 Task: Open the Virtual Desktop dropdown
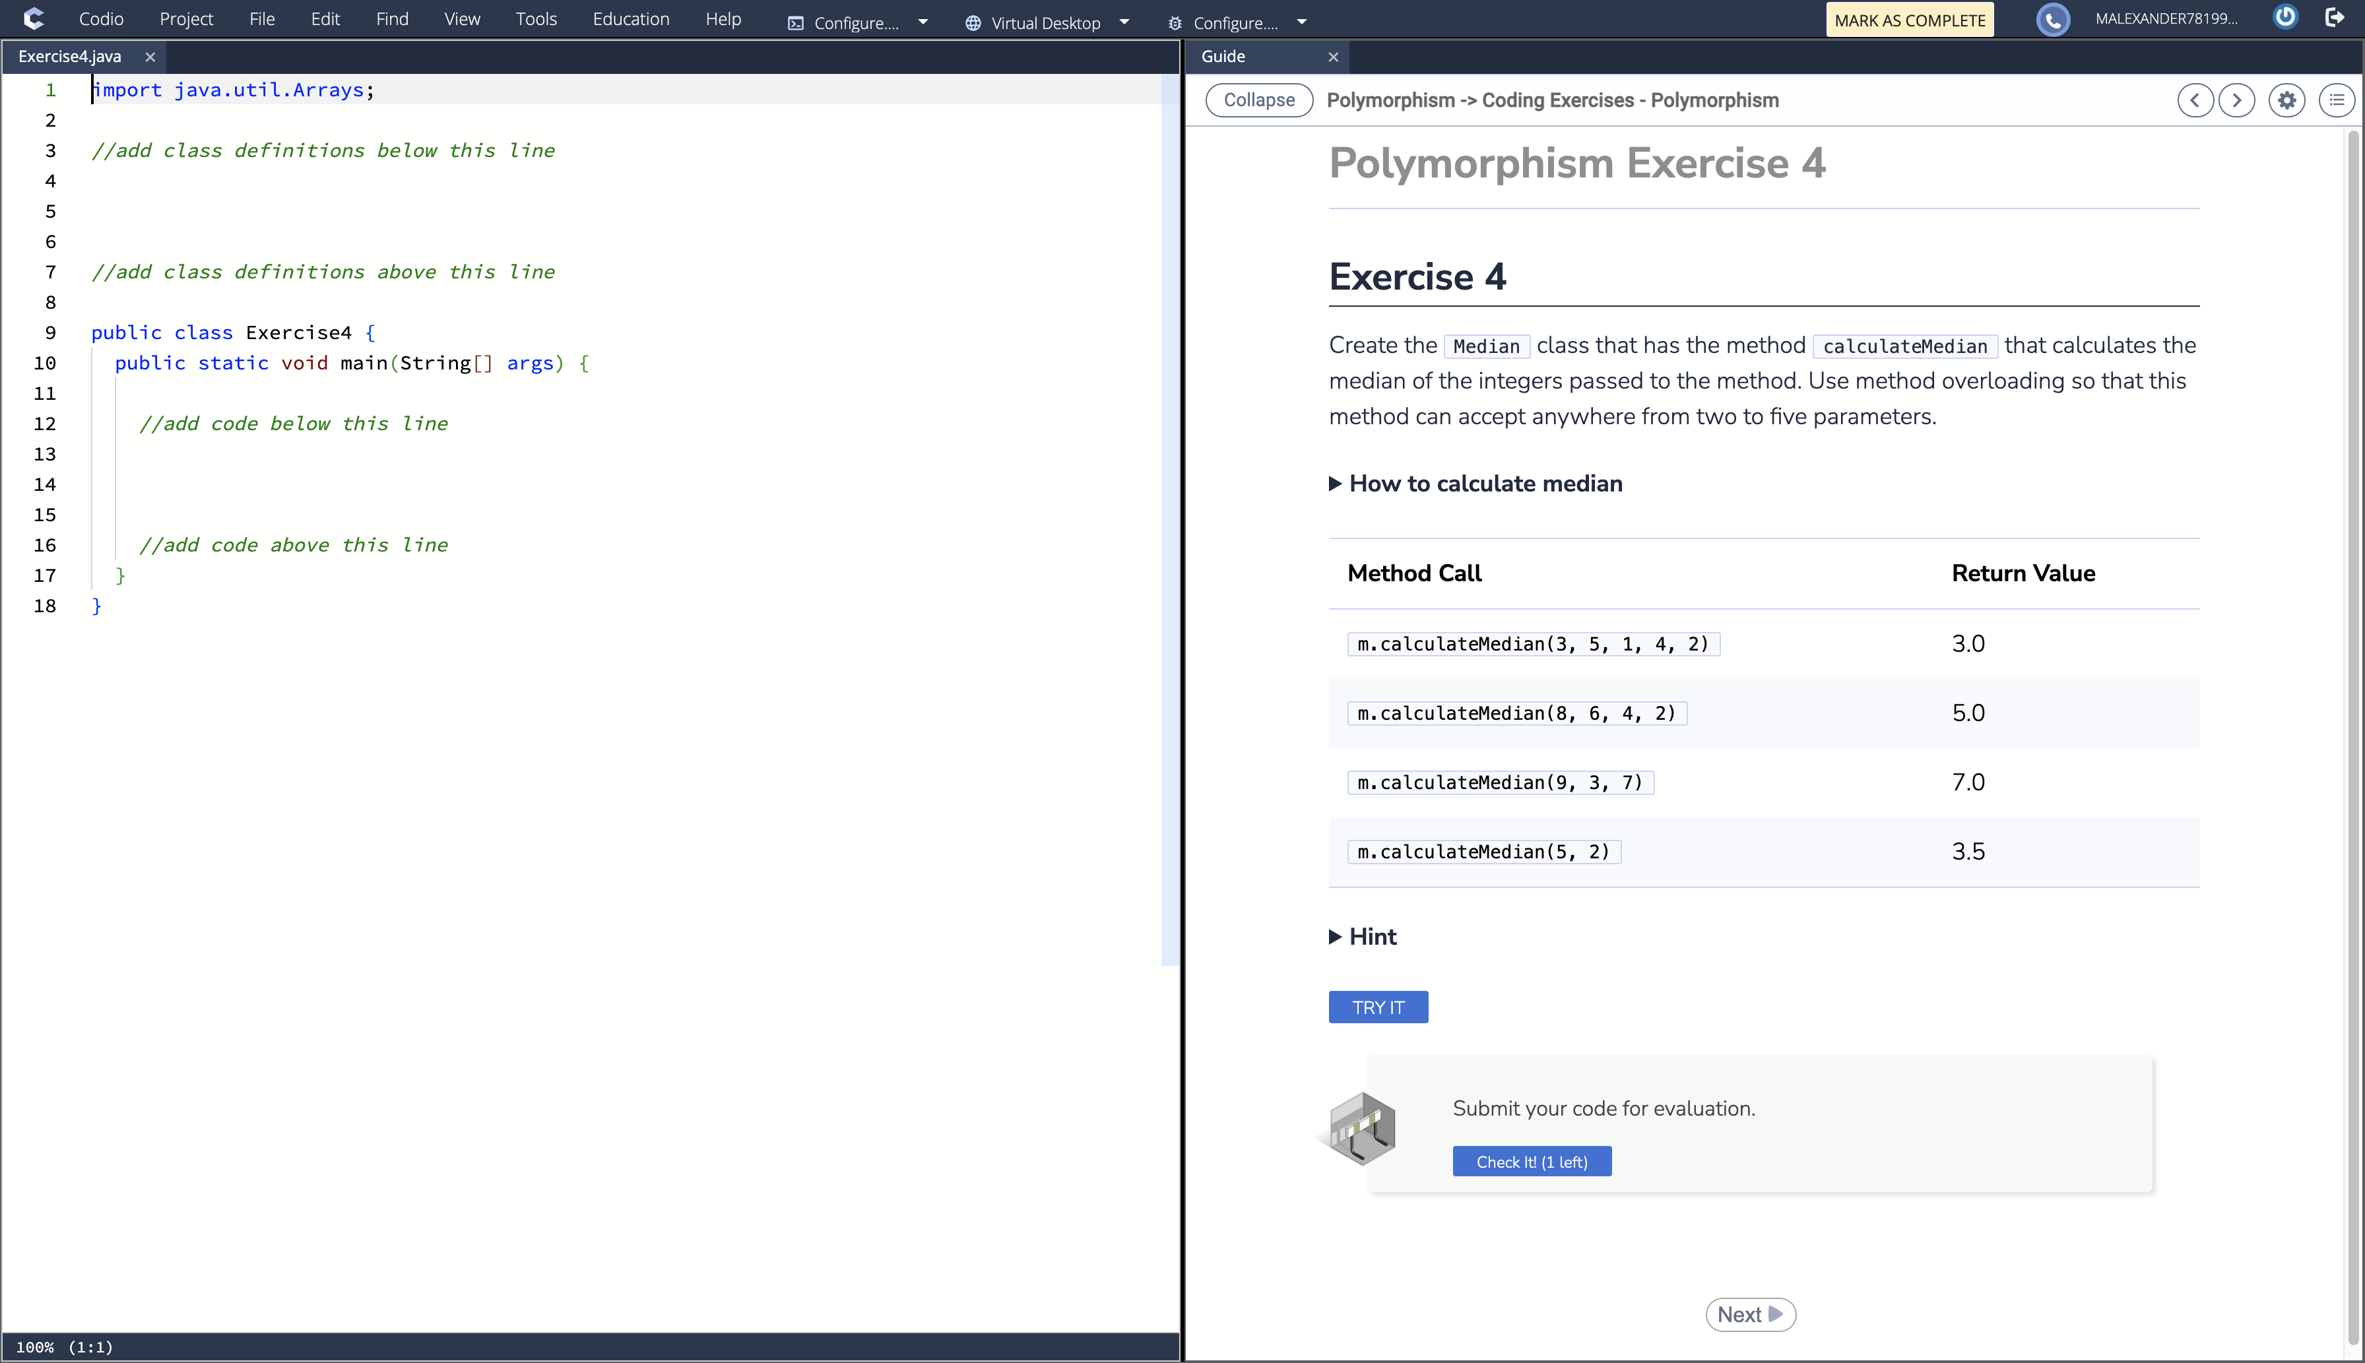point(1124,22)
